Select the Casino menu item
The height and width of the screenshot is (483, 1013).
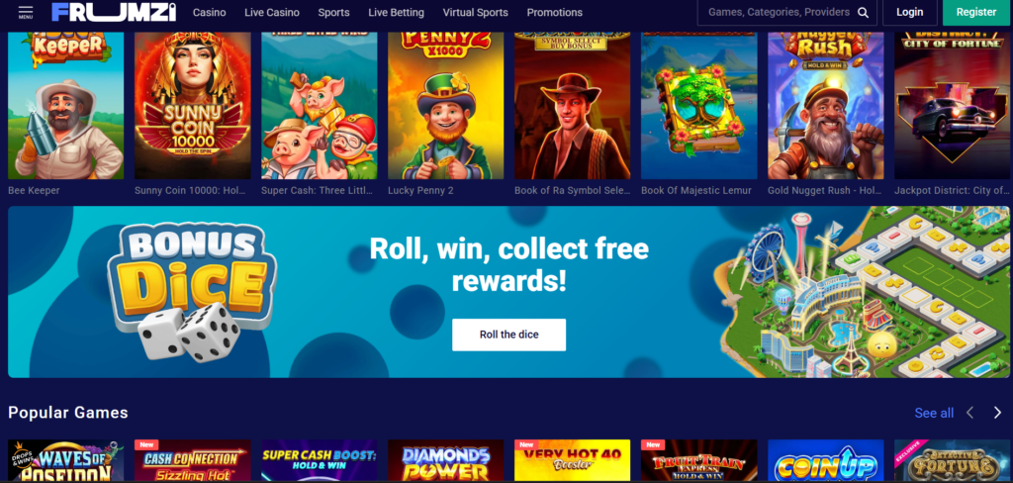click(210, 12)
